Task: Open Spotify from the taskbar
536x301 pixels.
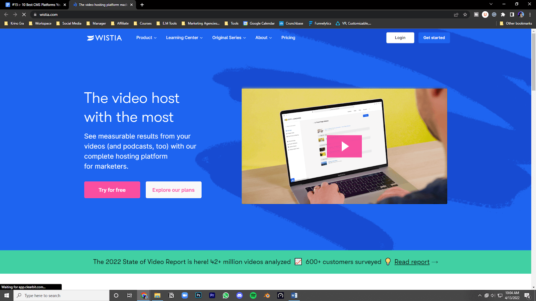Action: point(253,295)
